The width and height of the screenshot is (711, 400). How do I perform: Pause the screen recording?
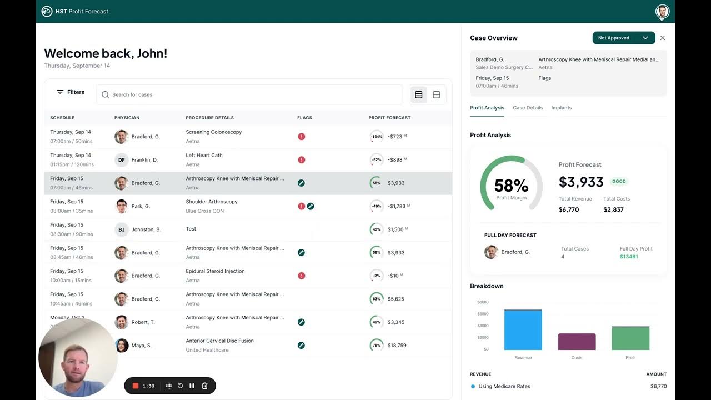point(192,386)
